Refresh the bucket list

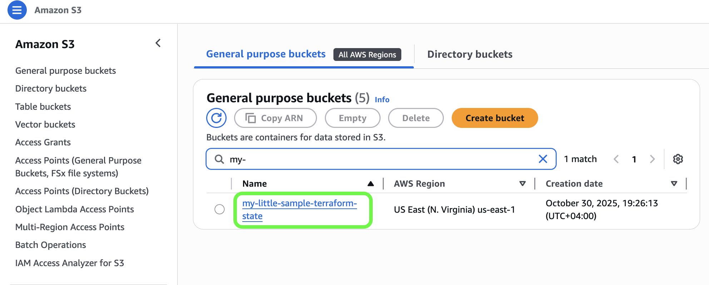pyautogui.click(x=216, y=118)
